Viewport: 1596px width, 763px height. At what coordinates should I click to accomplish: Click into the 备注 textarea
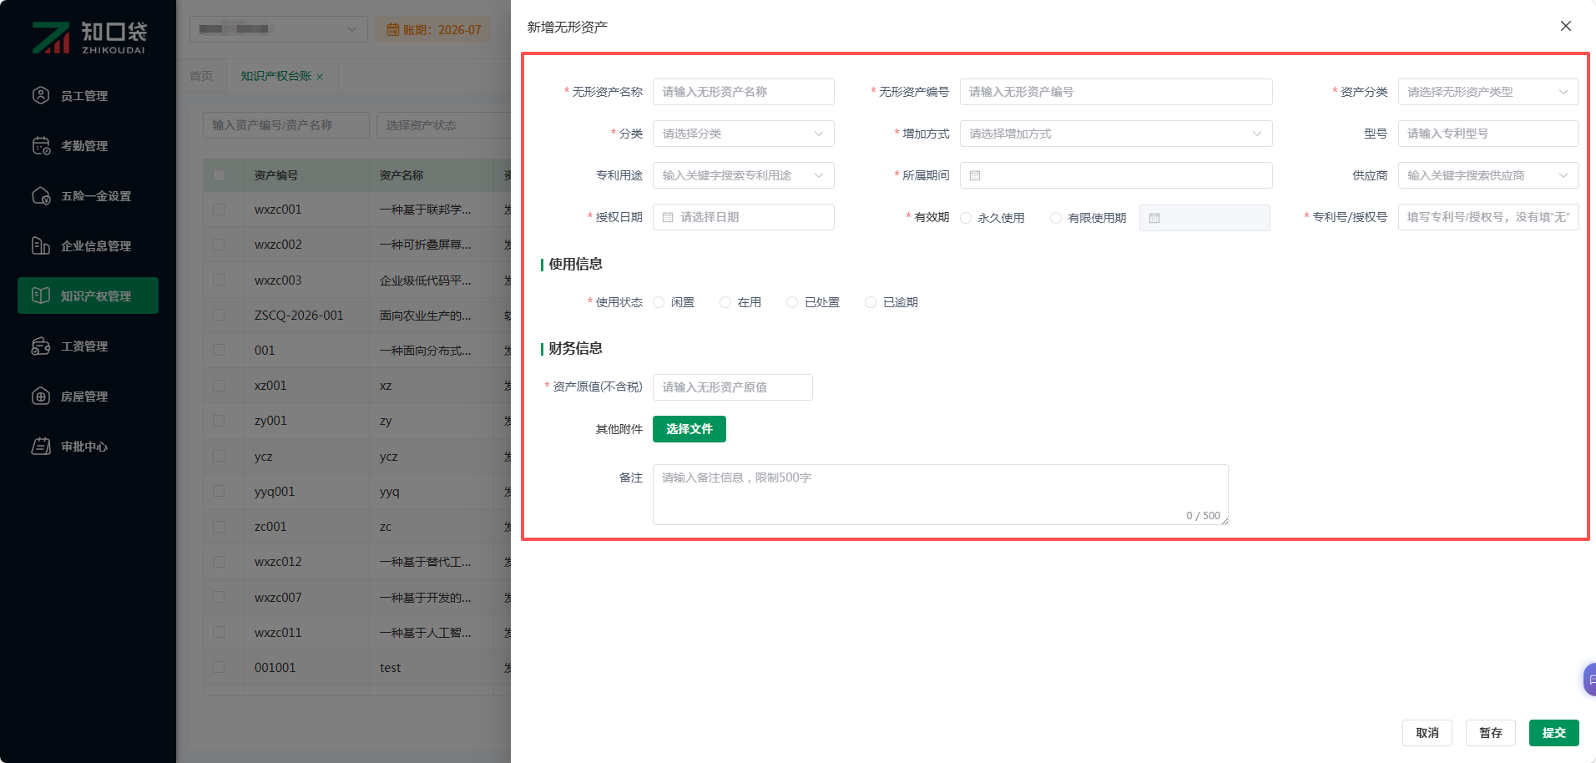coord(941,494)
